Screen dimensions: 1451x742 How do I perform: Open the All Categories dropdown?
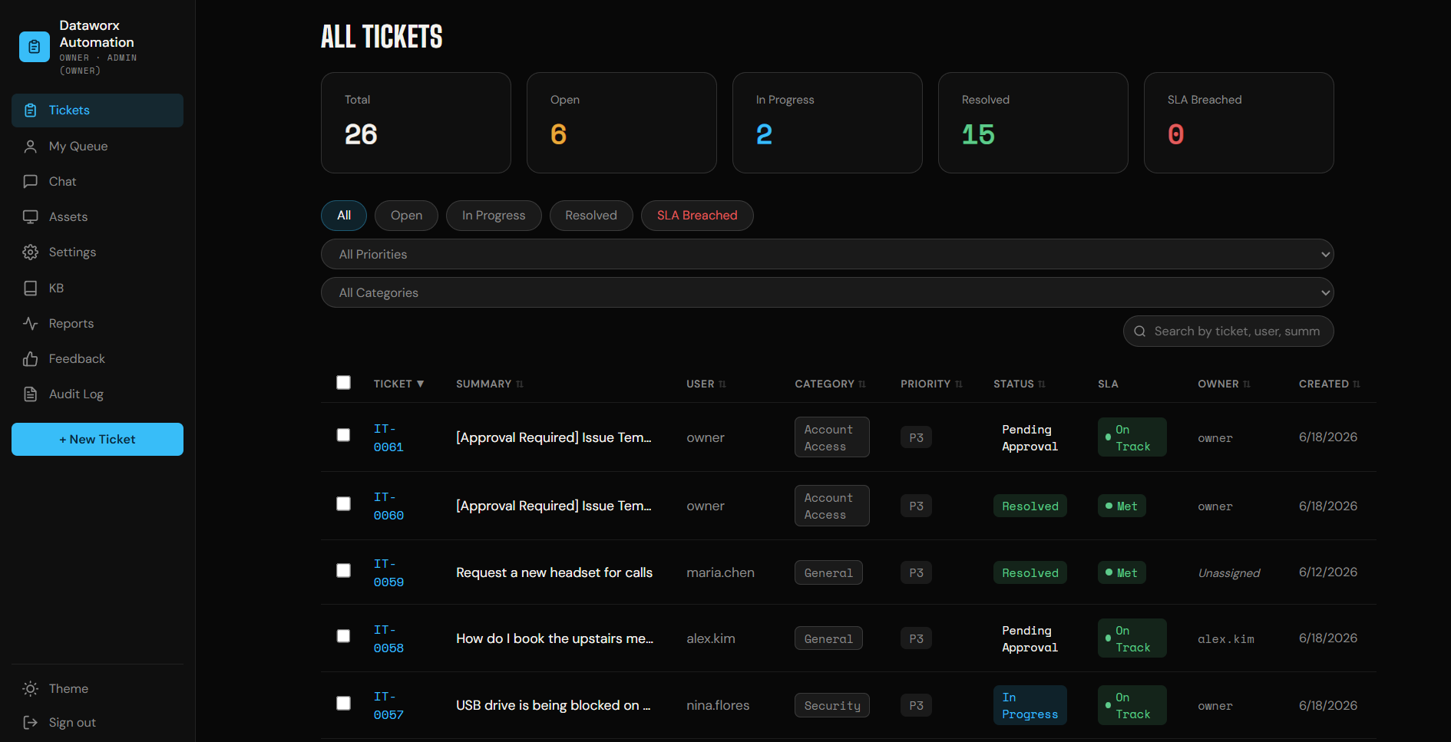(x=827, y=292)
